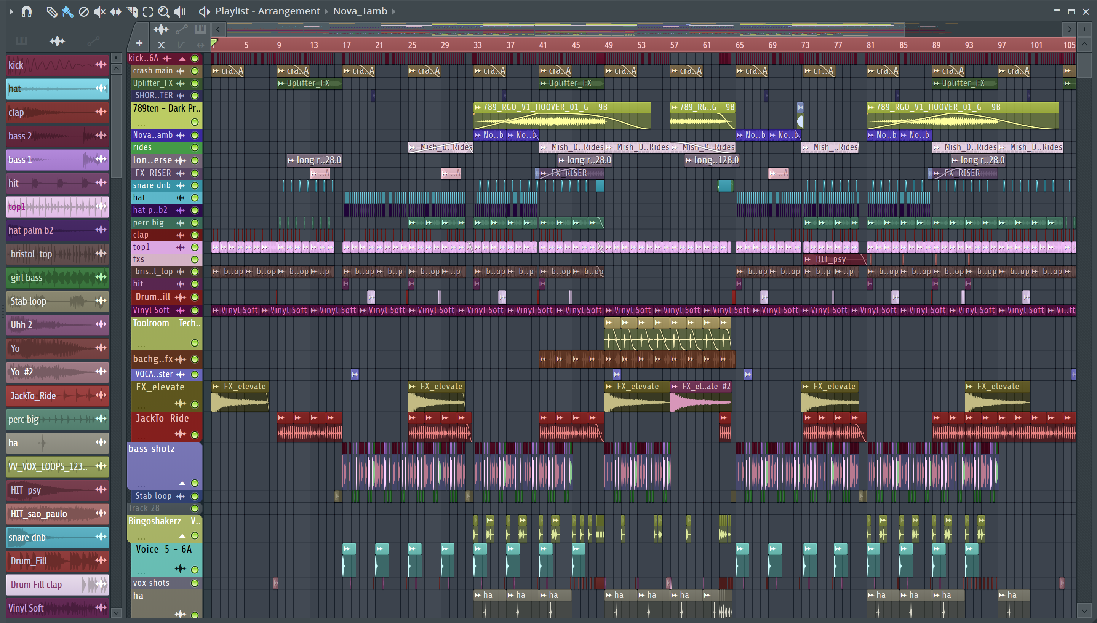Select the kick clip in picker
This screenshot has width=1097, height=623.
[58, 65]
